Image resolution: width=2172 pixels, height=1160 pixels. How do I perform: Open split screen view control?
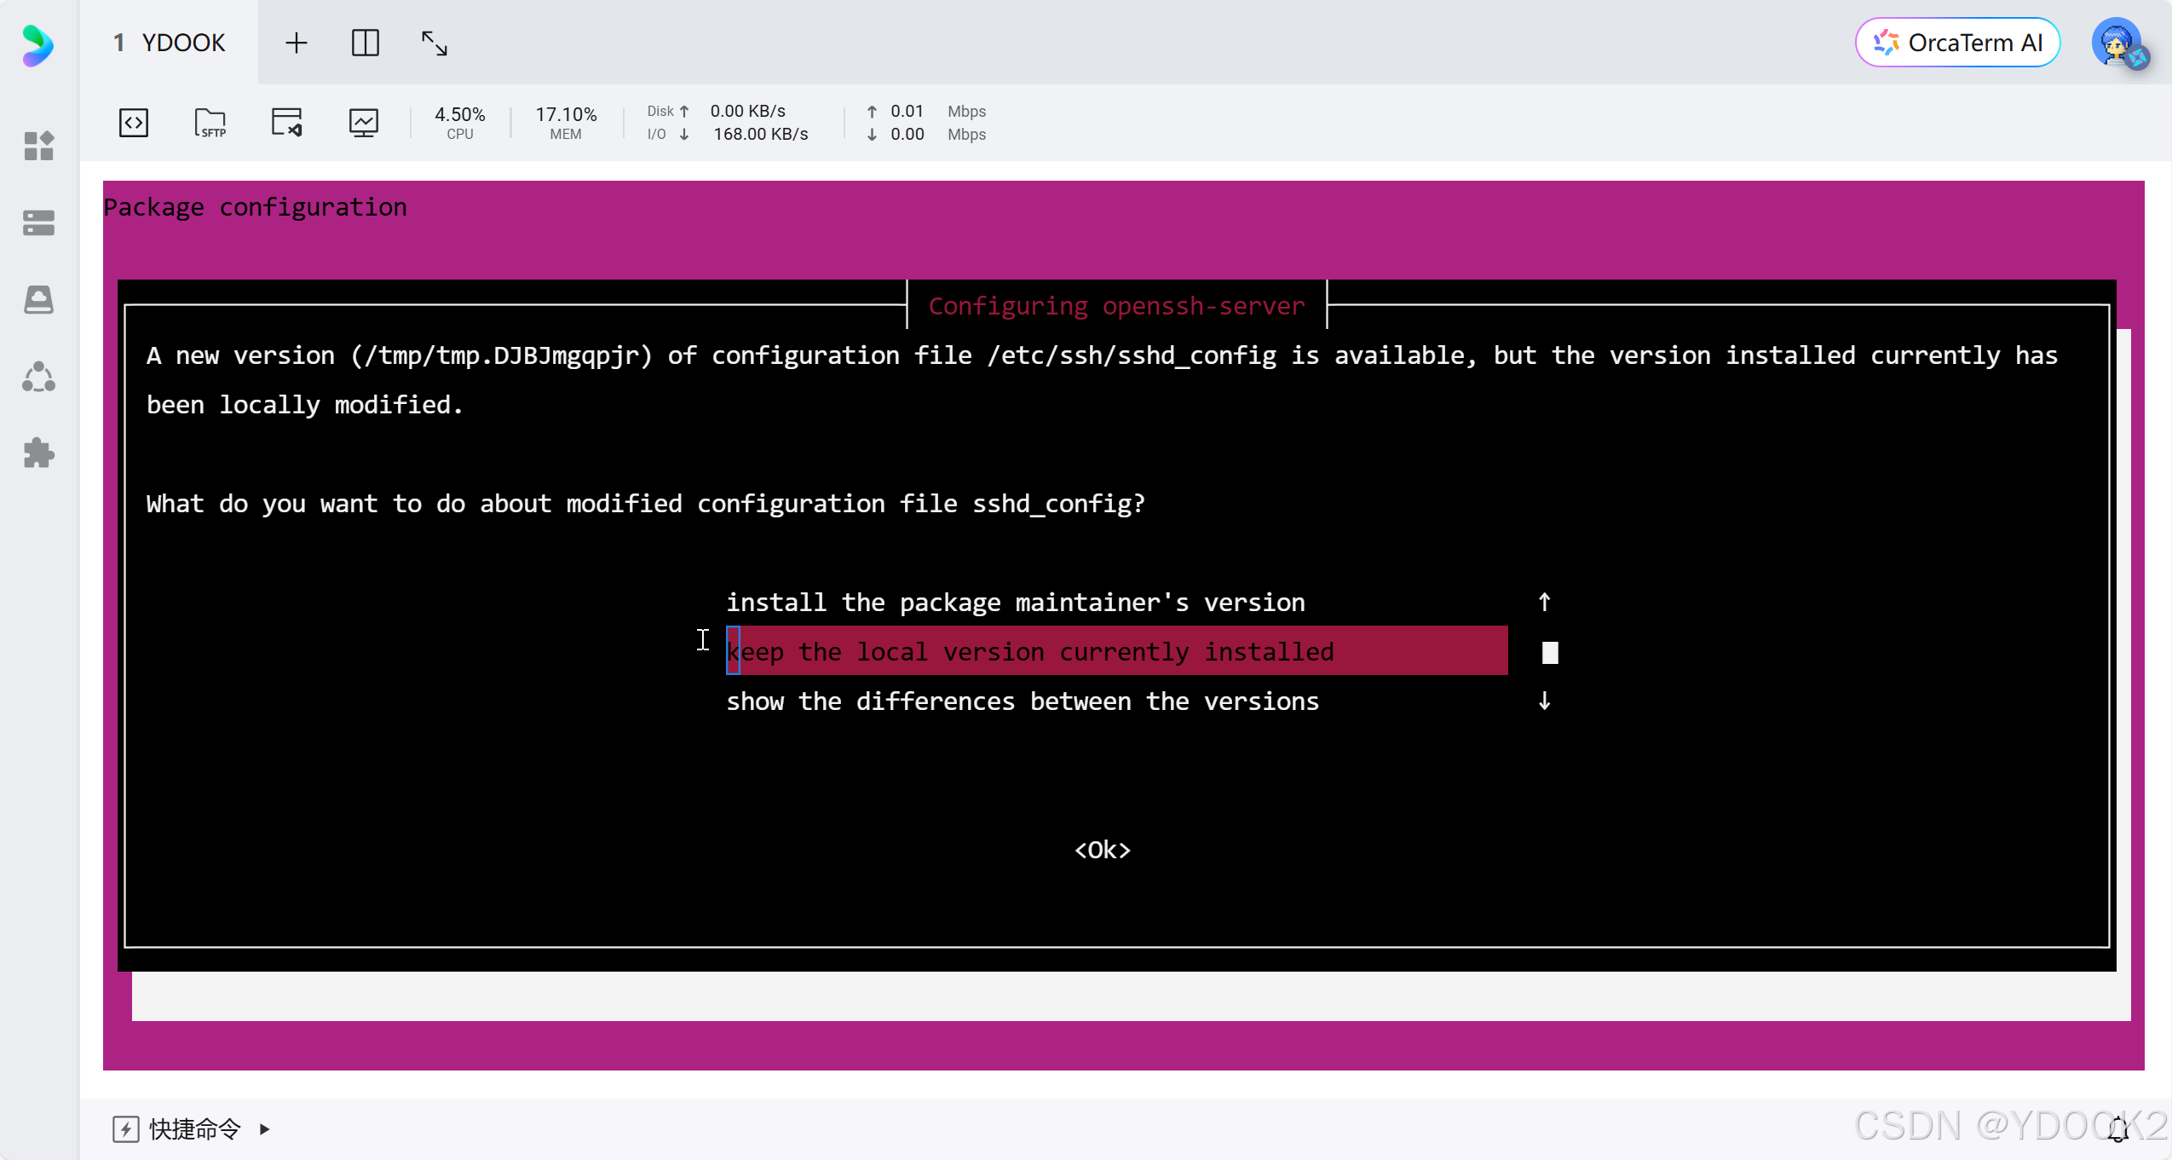coord(366,42)
